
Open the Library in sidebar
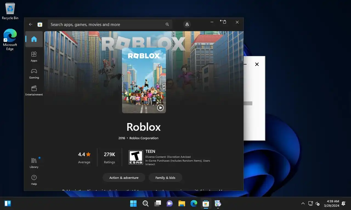(x=34, y=163)
